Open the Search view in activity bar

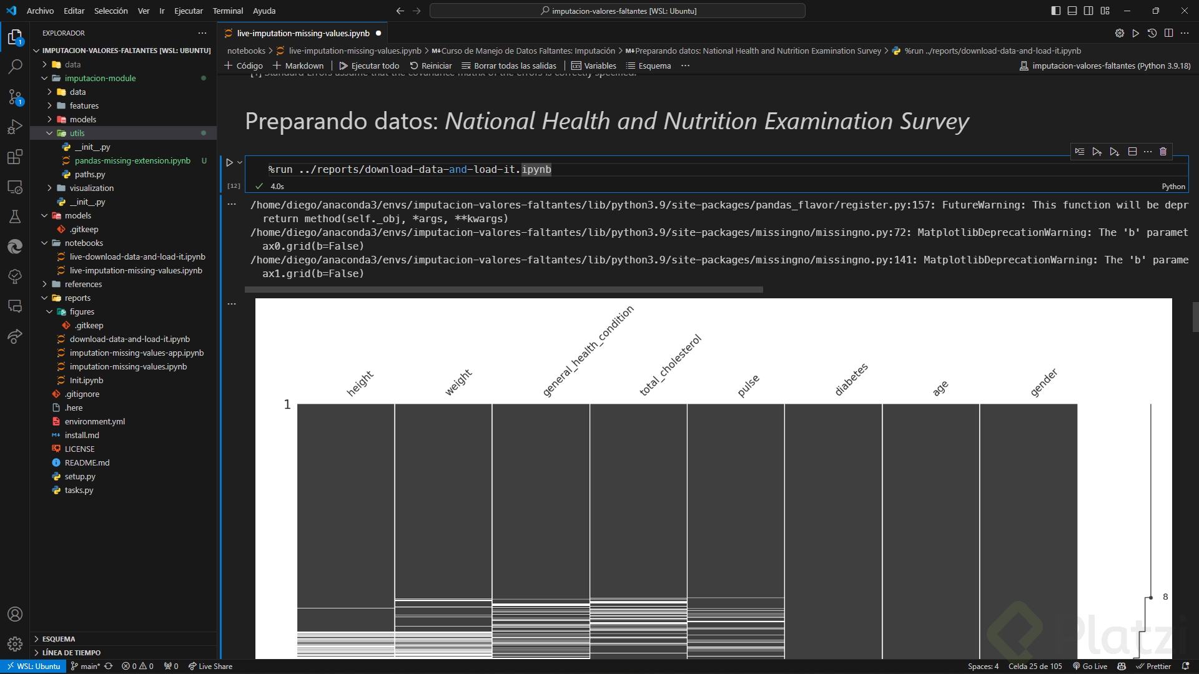pos(15,66)
